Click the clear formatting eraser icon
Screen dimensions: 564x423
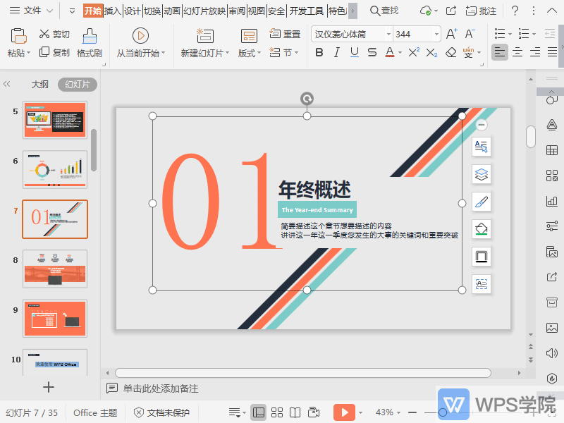pyautogui.click(x=451, y=51)
